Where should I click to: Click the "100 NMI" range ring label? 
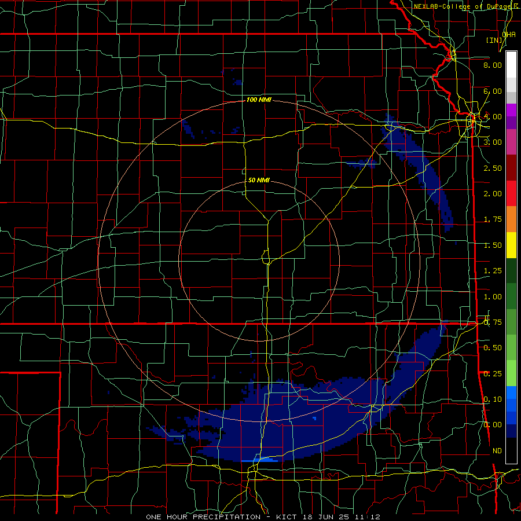[259, 100]
